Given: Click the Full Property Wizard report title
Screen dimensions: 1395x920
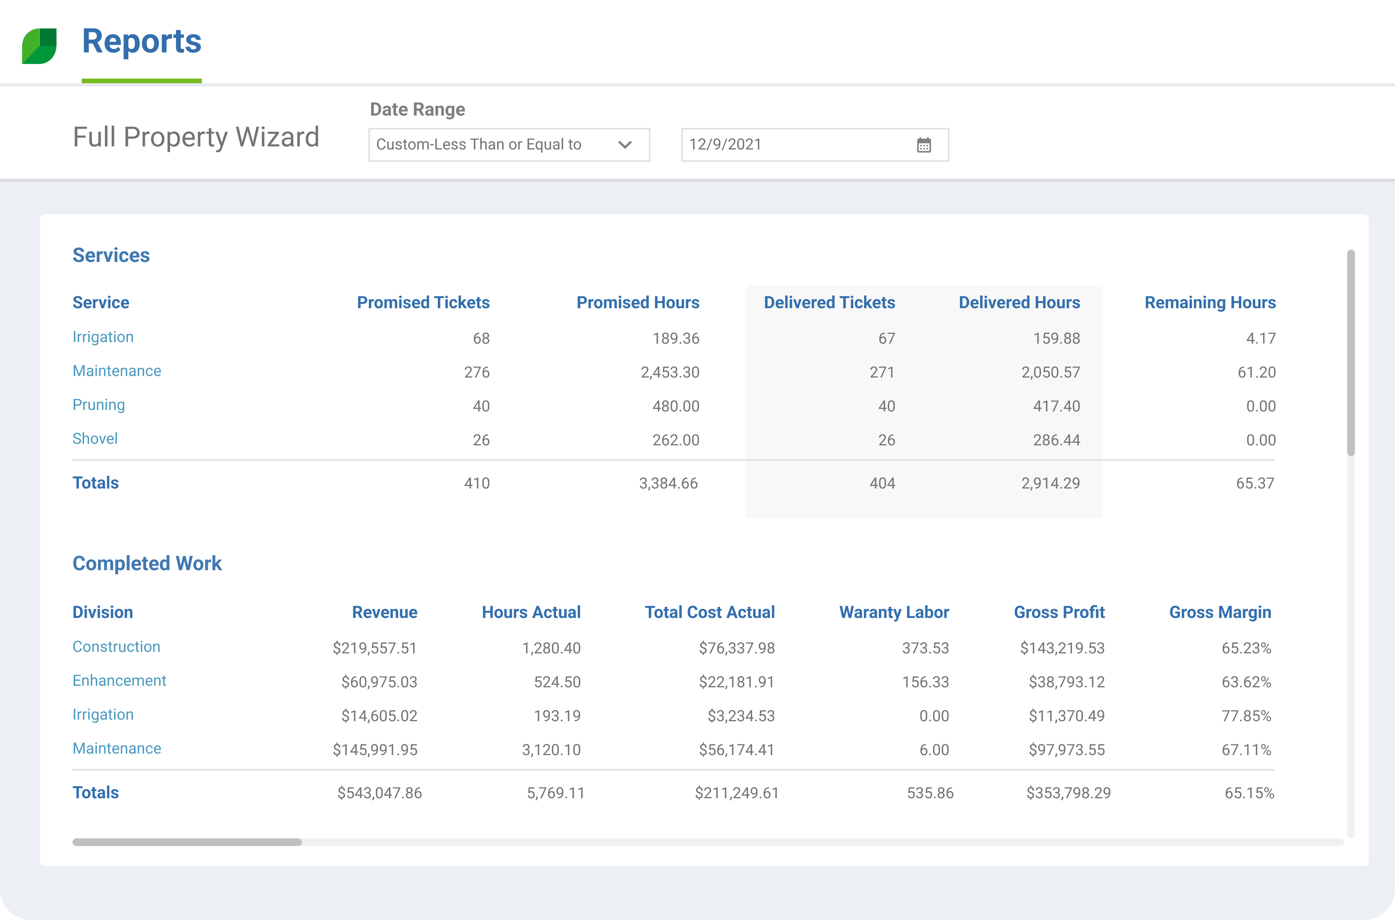Looking at the screenshot, I should [x=195, y=136].
